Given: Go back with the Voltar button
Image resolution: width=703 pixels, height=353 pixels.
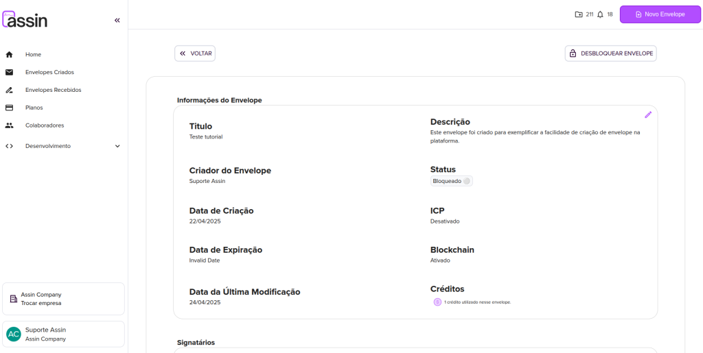Looking at the screenshot, I should (x=195, y=53).
